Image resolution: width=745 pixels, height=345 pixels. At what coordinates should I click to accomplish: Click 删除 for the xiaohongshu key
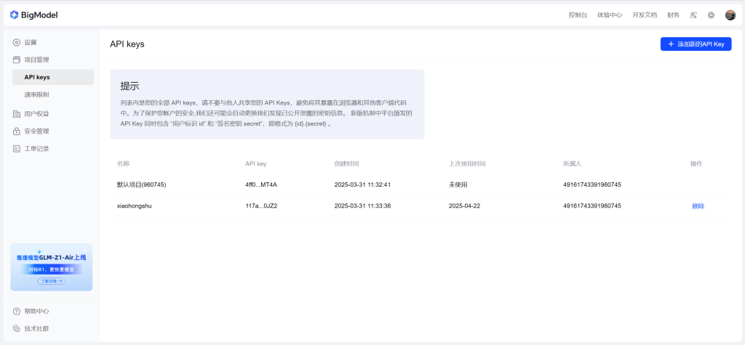click(x=698, y=206)
